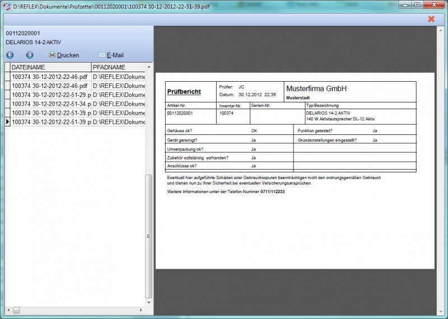Select file 100374 30-12-2012-22-51-29 in list
Image resolution: width=448 pixels, height=319 pixels.
pyautogui.click(x=51, y=95)
